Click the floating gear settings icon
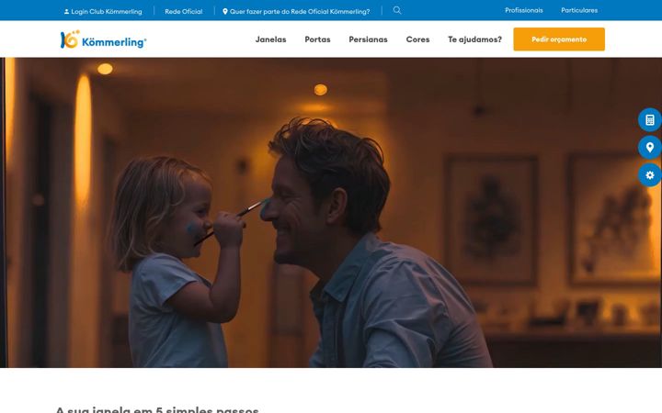The height and width of the screenshot is (413, 662). click(x=650, y=175)
